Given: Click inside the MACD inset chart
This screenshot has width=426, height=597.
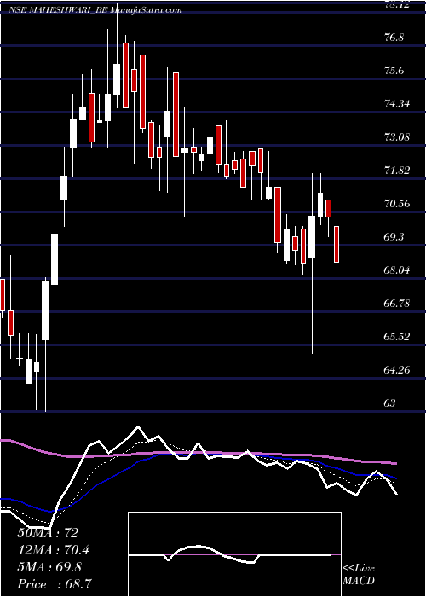Looking at the screenshot, I should click(234, 554).
